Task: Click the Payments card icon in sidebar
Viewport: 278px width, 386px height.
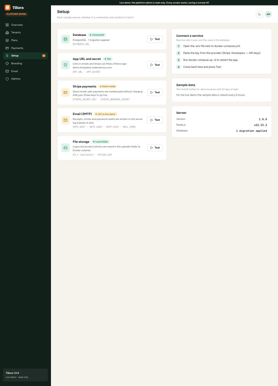Action: click(7, 48)
